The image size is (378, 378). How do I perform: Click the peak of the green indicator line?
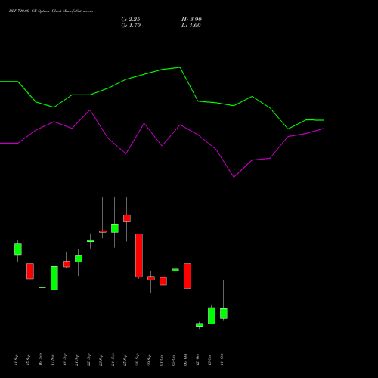click(180, 67)
